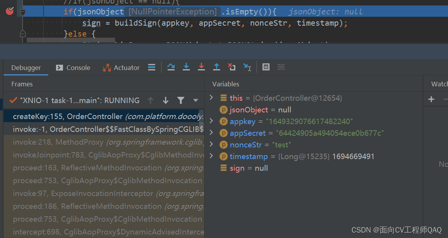Click the Force Step Into red arrow icon
The height and width of the screenshot is (238, 448).
click(x=201, y=67)
